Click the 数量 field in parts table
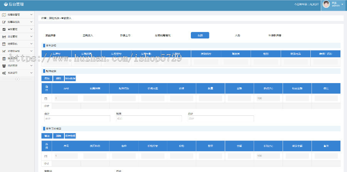347x172 pixels. click(x=211, y=98)
